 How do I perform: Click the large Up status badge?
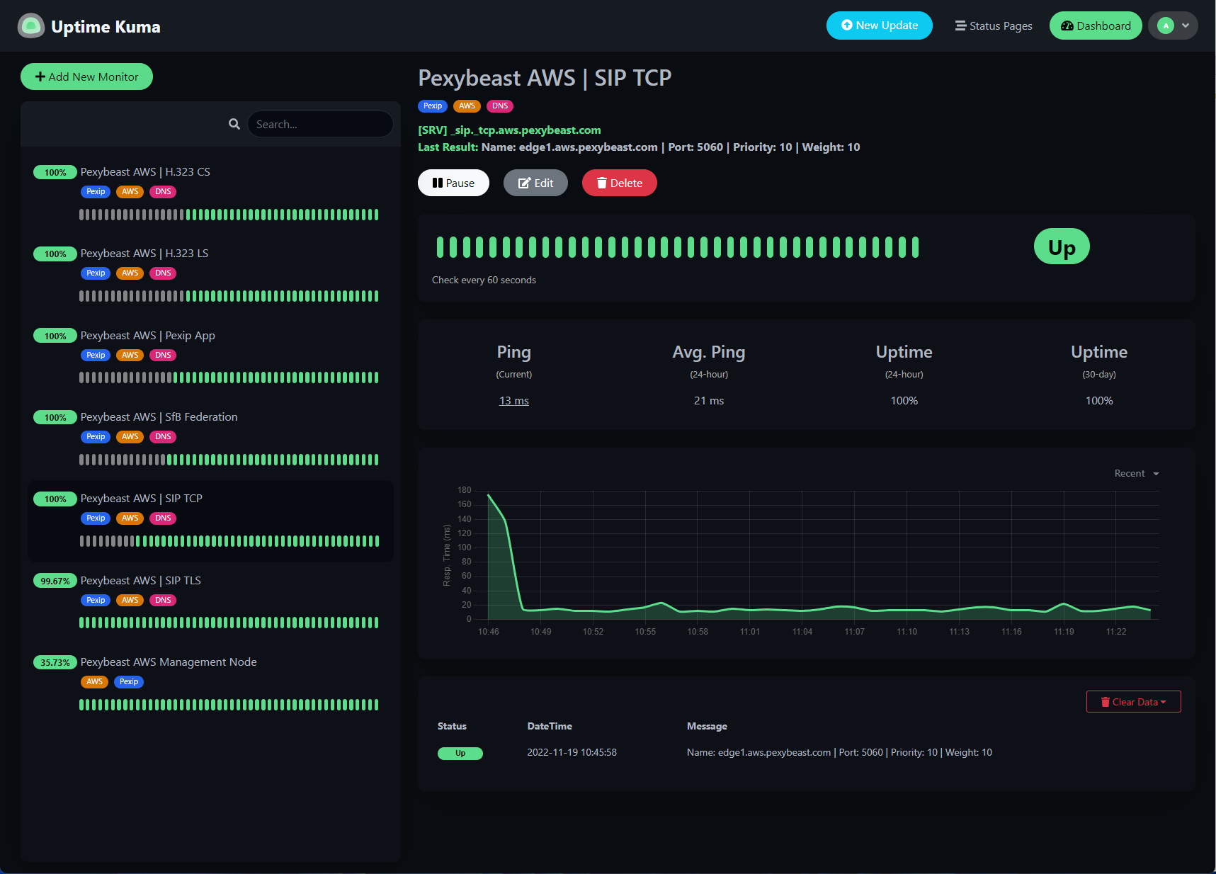pos(1062,246)
